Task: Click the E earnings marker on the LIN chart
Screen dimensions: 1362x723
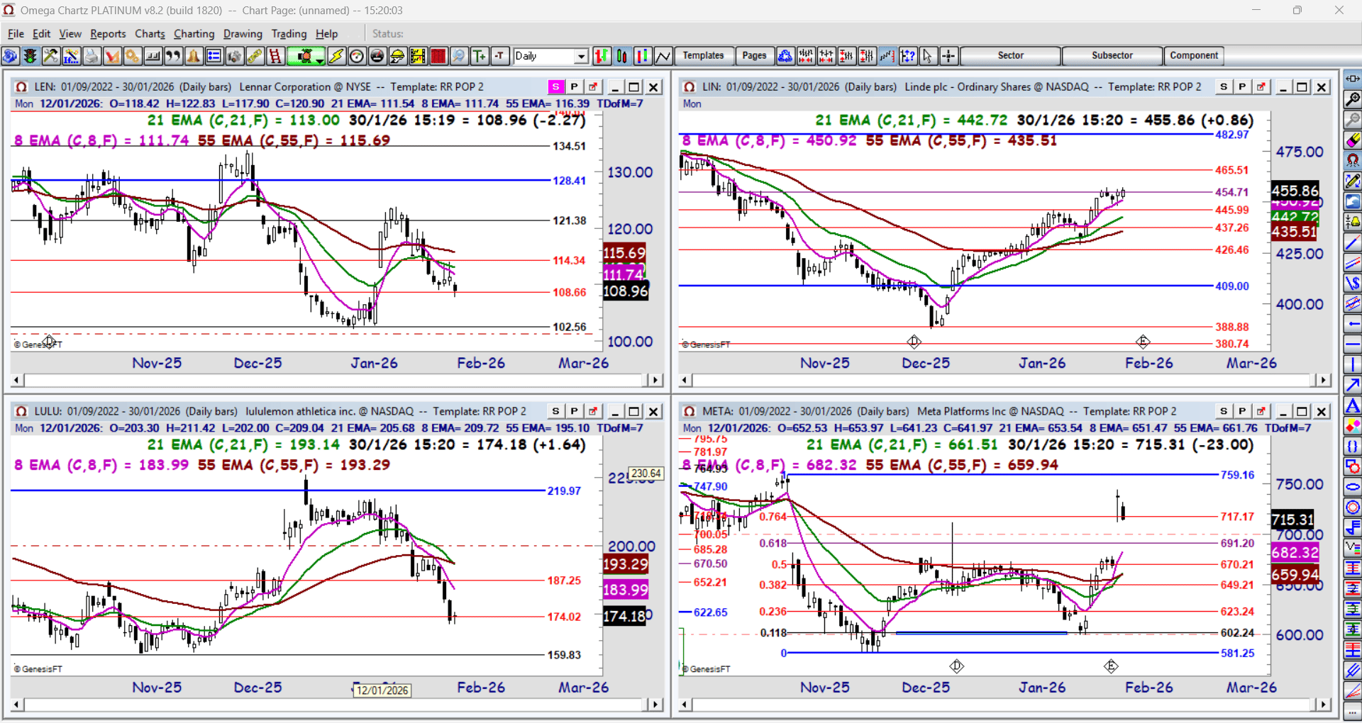Action: [1143, 342]
